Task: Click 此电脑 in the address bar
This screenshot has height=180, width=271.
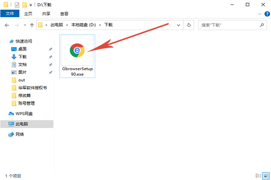Action: pyautogui.click(x=57, y=25)
